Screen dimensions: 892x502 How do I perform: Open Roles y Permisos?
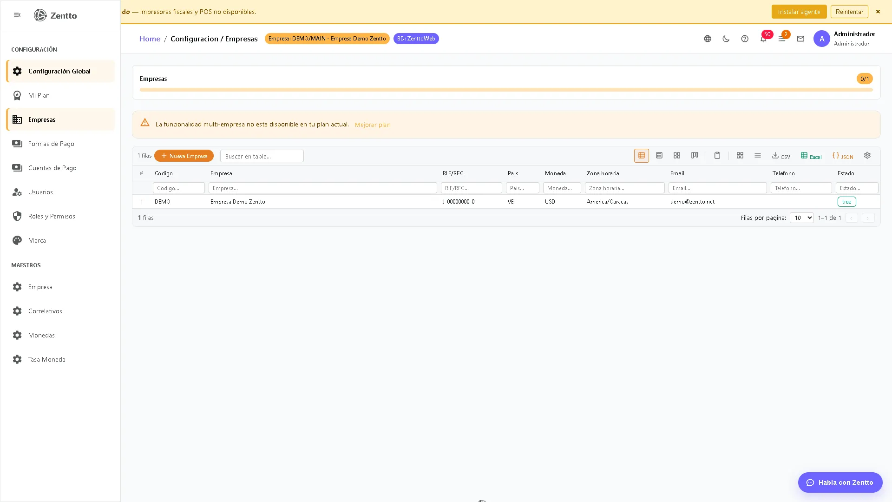[x=60, y=216]
